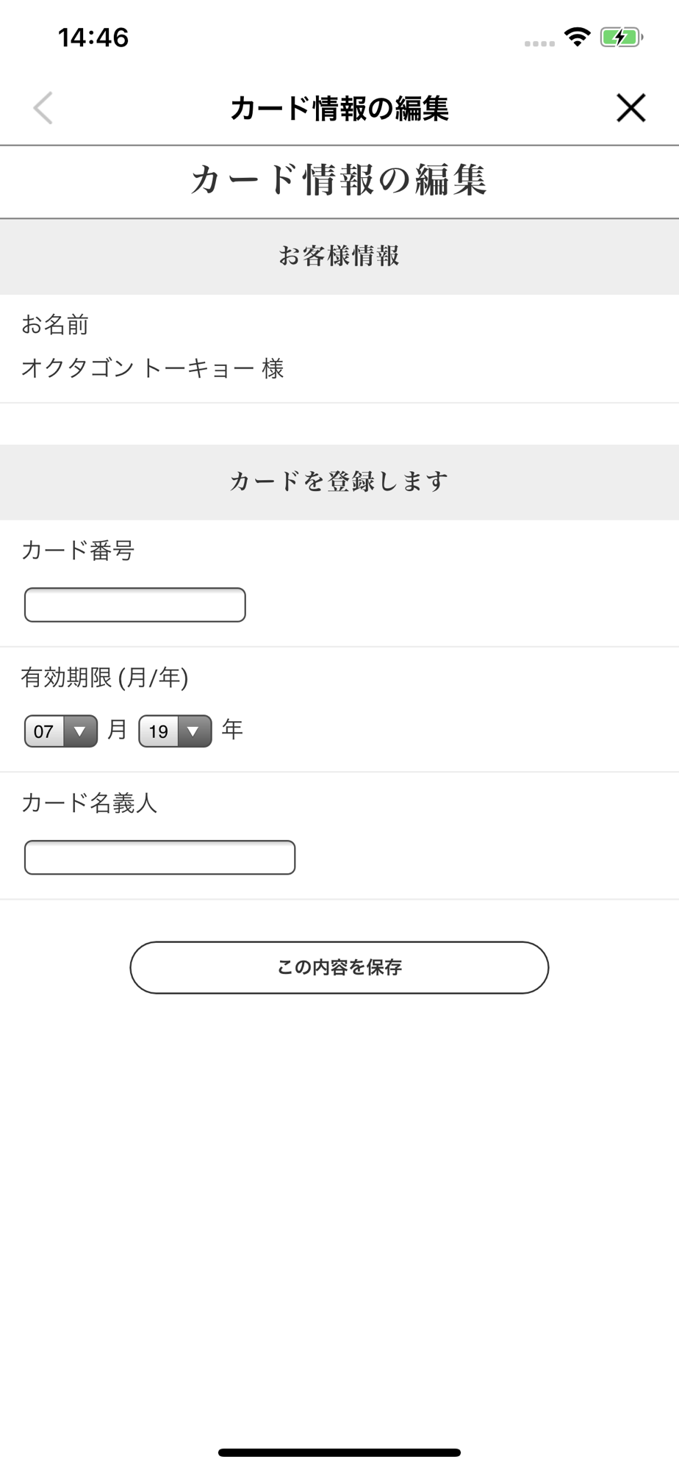The image size is (679, 1470).
Task: Focus the カード名義人 input field
Action: (160, 858)
